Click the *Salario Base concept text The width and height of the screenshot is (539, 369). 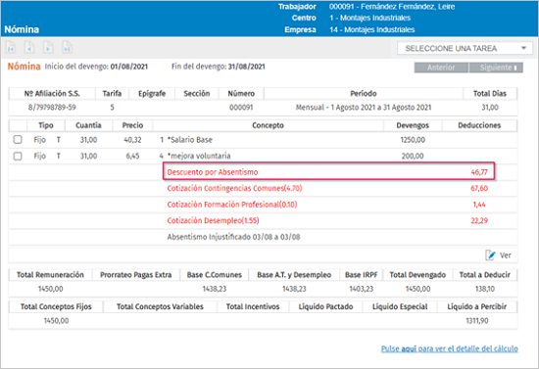click(190, 140)
